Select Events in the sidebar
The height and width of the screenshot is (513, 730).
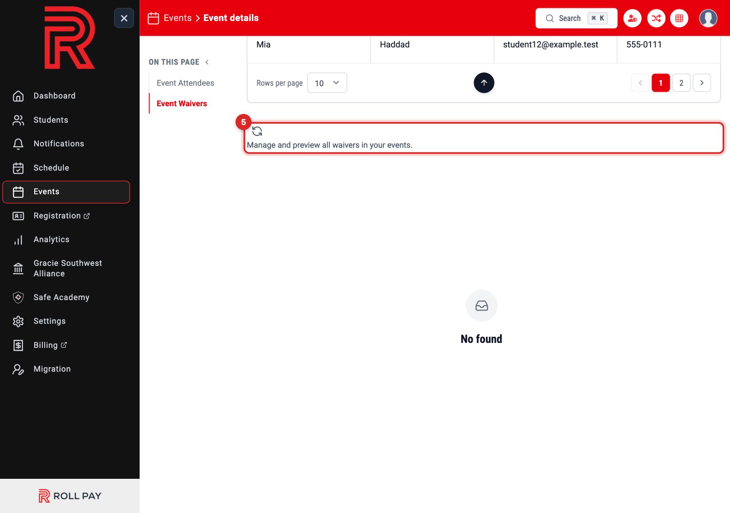66,192
